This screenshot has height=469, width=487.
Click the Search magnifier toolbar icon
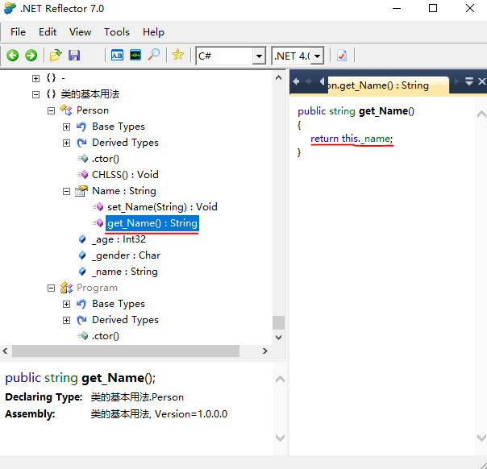[x=154, y=55]
